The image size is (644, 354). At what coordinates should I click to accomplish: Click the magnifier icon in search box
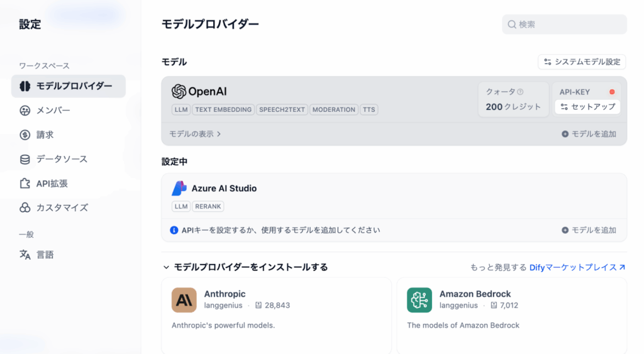[x=512, y=25]
